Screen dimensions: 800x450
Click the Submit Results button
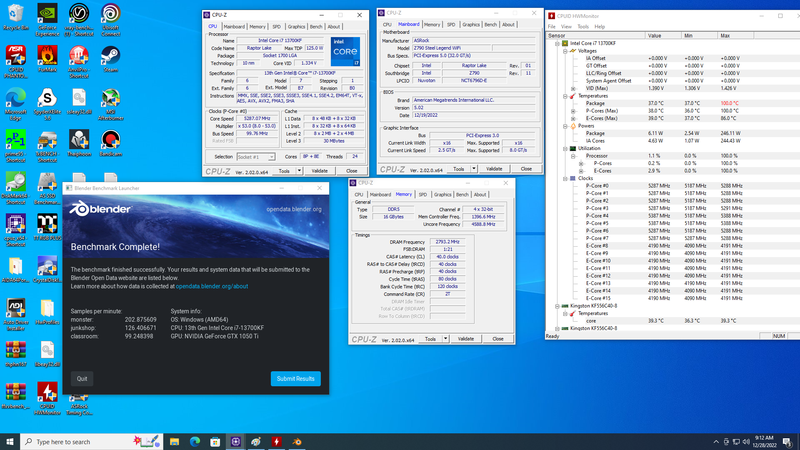coord(295,379)
